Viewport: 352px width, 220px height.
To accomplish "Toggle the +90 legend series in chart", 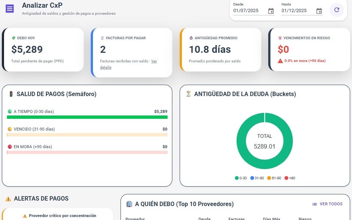I will (290, 178).
